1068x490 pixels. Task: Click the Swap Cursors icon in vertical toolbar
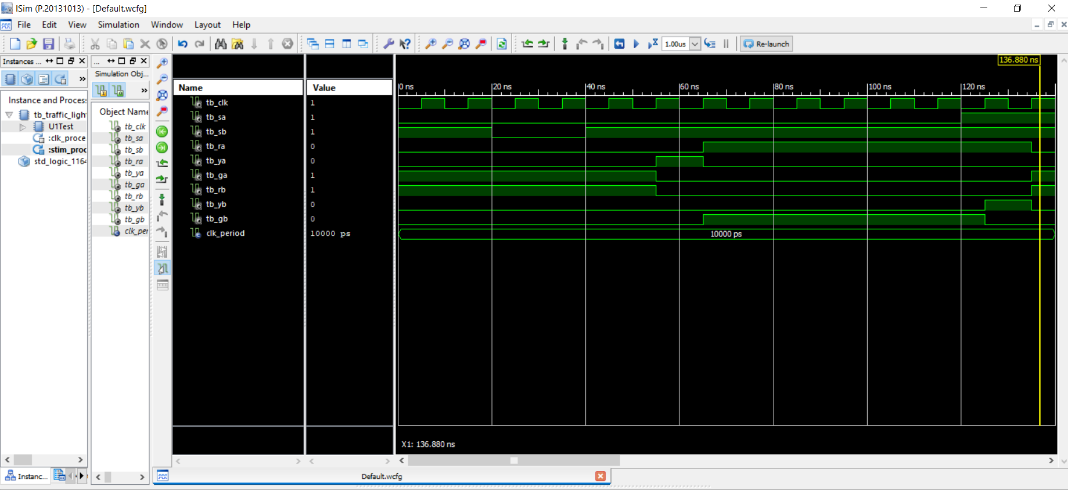pos(162,252)
